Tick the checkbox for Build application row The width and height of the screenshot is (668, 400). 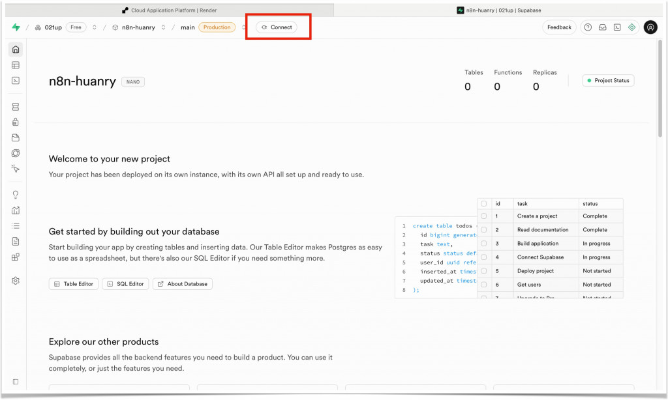pos(484,244)
